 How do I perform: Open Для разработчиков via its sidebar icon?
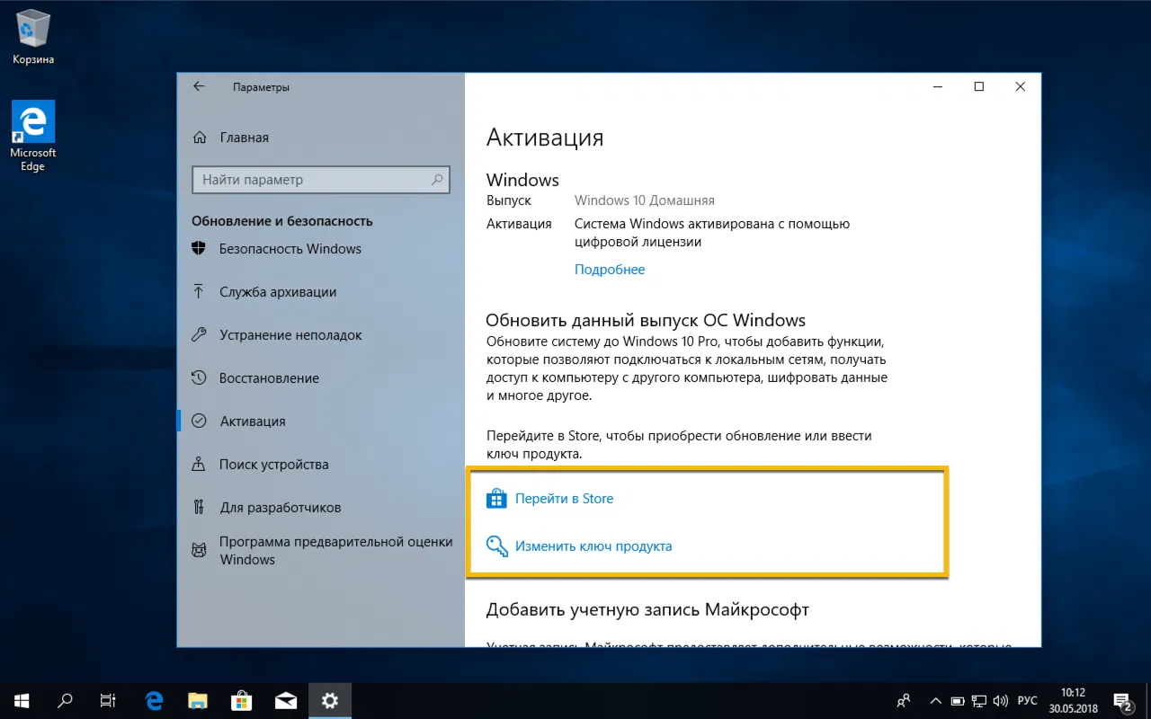click(199, 507)
